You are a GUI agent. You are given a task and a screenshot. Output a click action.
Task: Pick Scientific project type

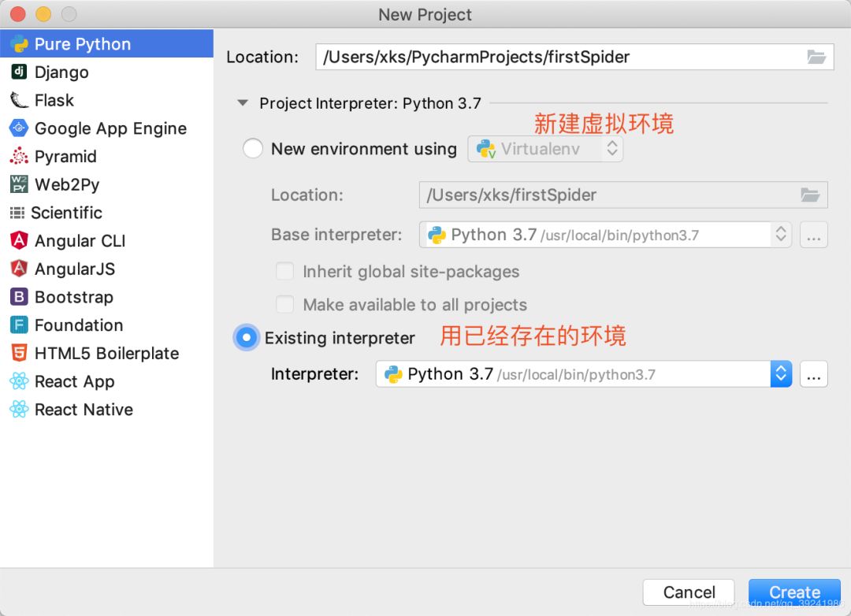(x=106, y=213)
